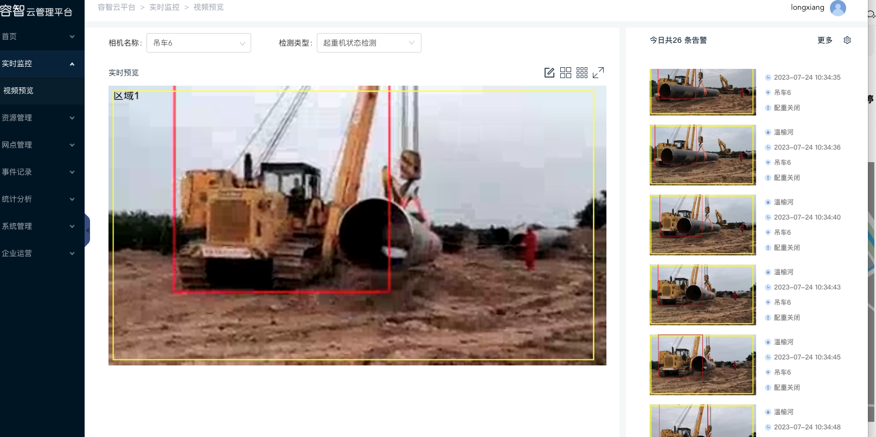Open the 相机名称 dropdown 吊车6
The image size is (876, 437).
pos(199,43)
